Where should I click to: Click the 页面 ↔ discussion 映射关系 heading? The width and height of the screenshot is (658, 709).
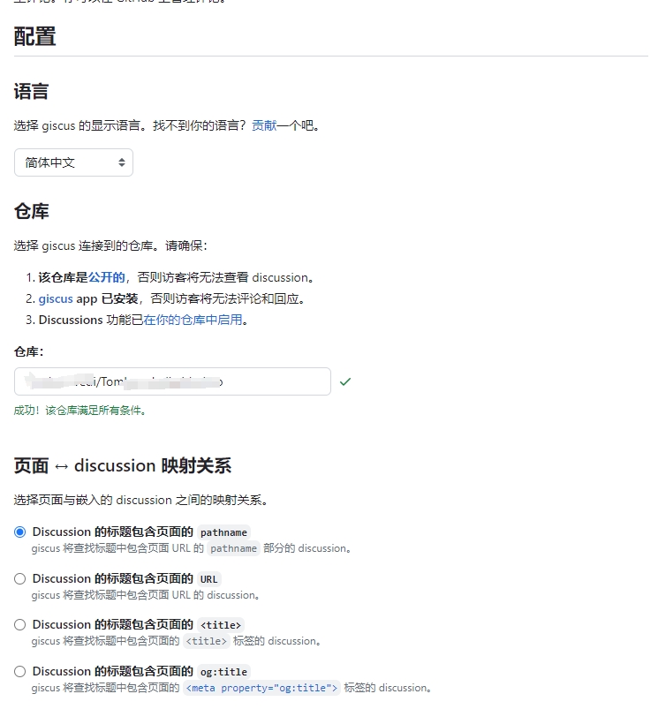[x=123, y=465]
